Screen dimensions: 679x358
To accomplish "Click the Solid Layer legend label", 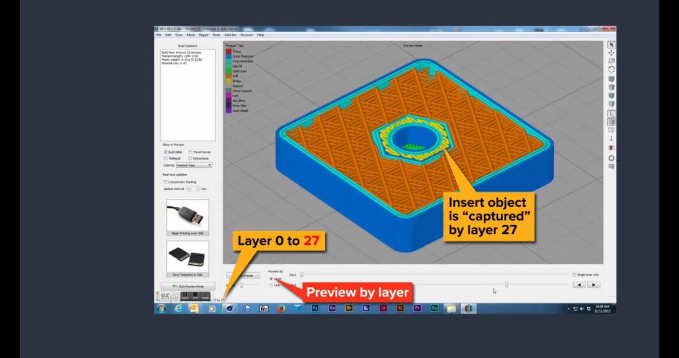I will [x=240, y=71].
